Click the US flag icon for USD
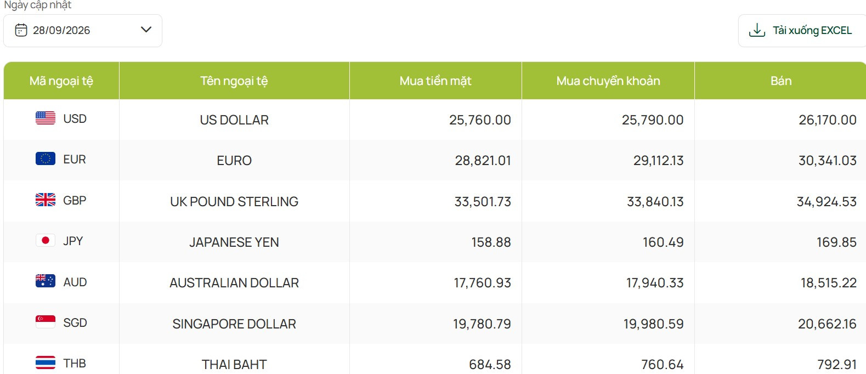Image resolution: width=866 pixels, height=374 pixels. [46, 118]
